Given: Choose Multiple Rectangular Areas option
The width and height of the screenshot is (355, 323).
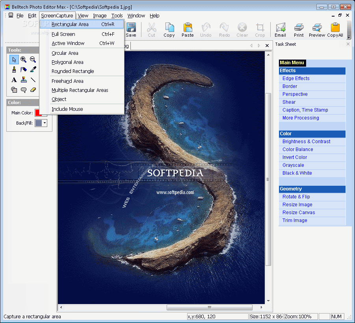Looking at the screenshot, I should [82, 90].
